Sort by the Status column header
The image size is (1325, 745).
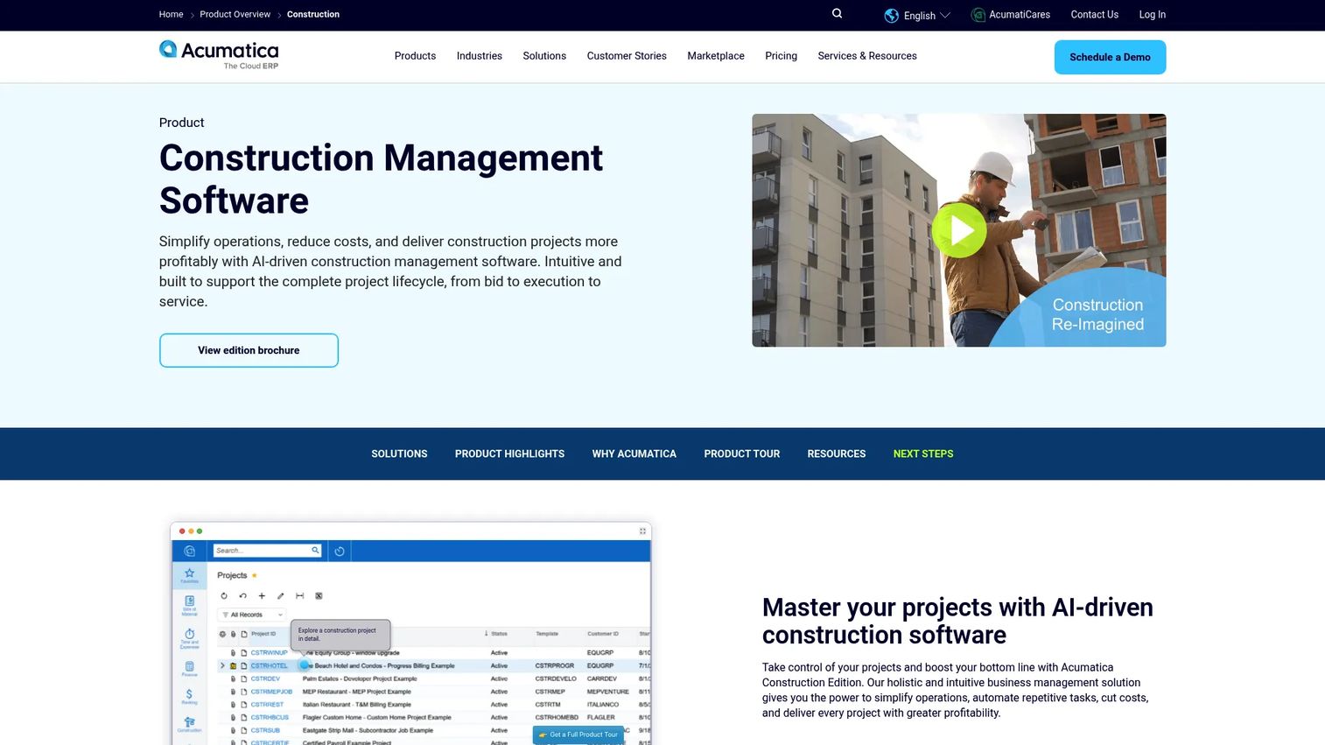click(x=499, y=633)
